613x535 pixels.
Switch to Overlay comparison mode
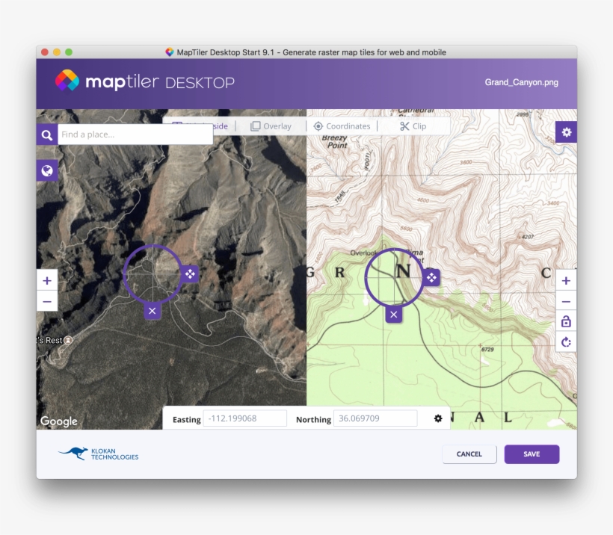[x=271, y=126]
